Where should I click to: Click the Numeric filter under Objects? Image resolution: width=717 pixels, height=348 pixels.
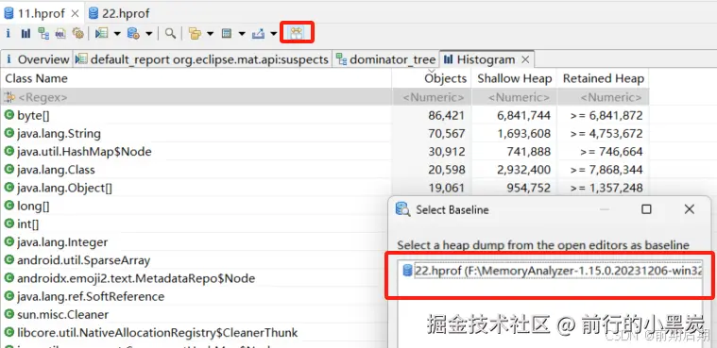pos(432,97)
